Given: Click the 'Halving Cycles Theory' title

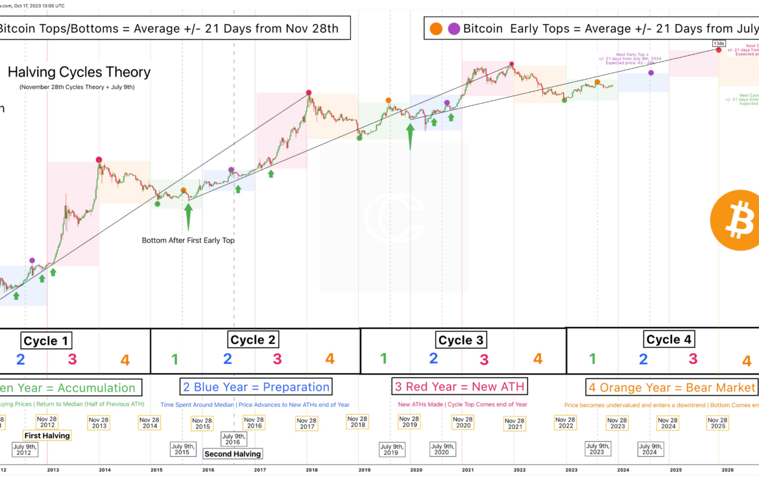Looking at the screenshot, I should 79,72.
